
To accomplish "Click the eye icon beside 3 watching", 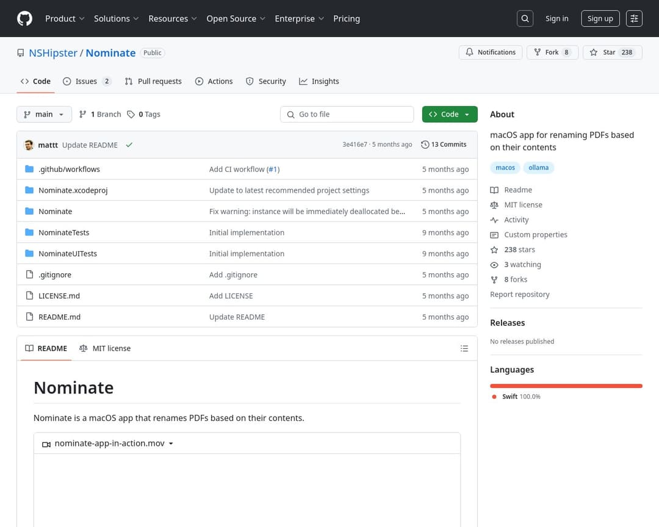I will click(494, 265).
